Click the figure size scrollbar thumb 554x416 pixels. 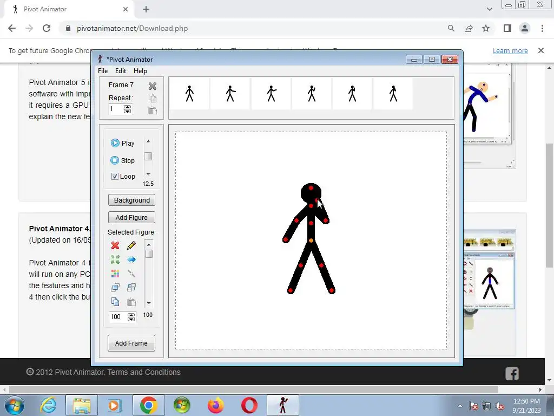coord(149,254)
